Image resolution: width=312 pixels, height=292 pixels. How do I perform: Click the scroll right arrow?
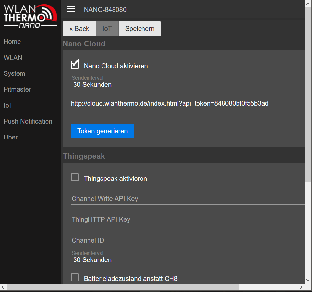point(301,287)
